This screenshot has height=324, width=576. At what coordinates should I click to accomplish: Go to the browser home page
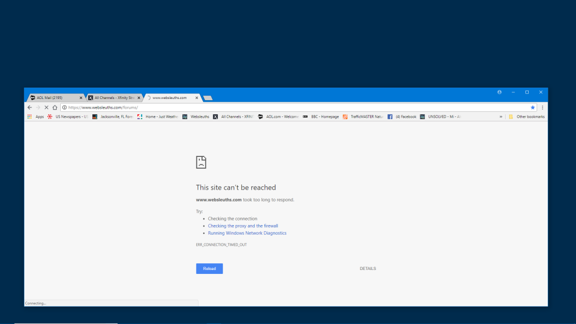coord(55,107)
